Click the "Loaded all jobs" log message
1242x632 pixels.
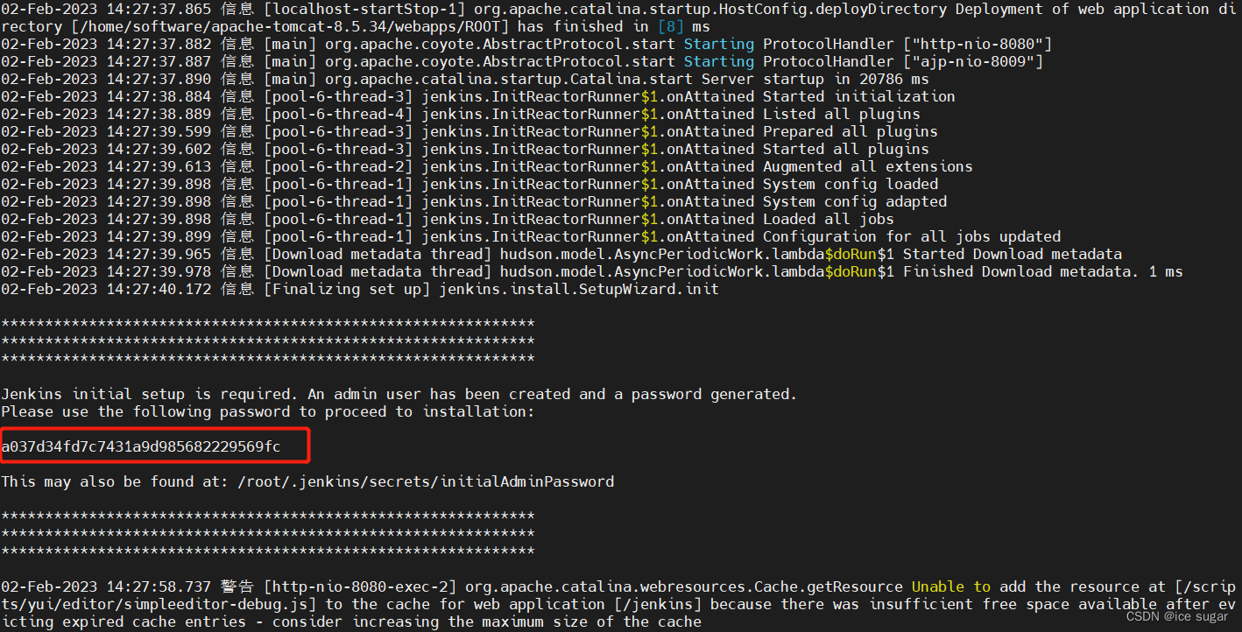click(x=829, y=219)
